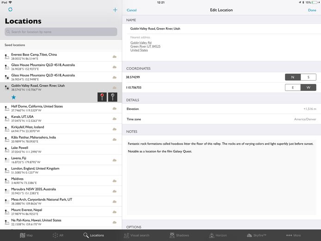Select Lavena, Fiji location
Image resolution: width=321 pixels, height=241 pixels.
[61, 160]
